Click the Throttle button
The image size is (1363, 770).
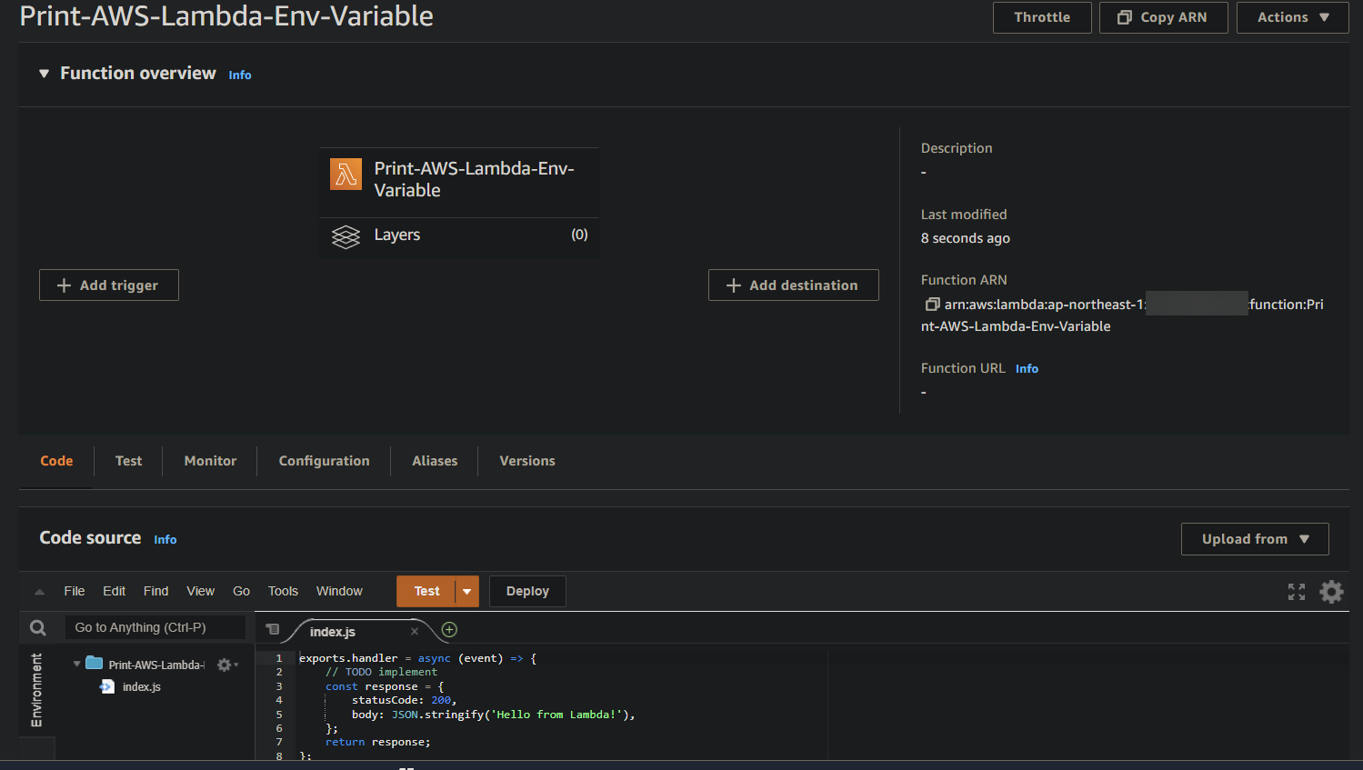1042,17
